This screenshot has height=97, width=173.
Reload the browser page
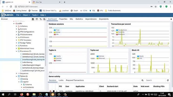[11, 6]
